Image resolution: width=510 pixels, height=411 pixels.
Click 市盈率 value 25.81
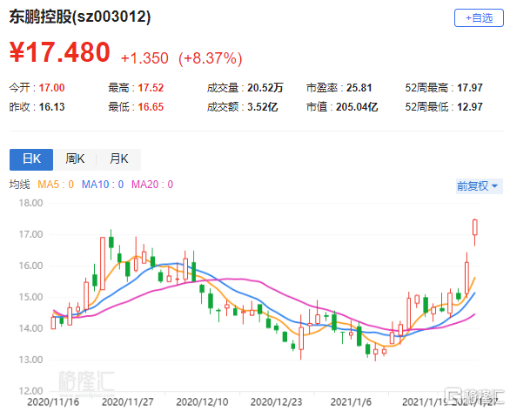359,88
